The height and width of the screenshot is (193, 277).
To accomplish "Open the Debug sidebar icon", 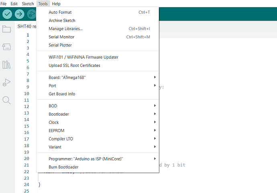I will tap(6, 82).
